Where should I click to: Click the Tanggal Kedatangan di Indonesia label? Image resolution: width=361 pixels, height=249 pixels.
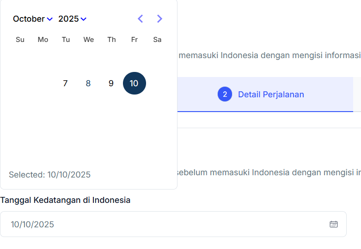tap(65, 200)
